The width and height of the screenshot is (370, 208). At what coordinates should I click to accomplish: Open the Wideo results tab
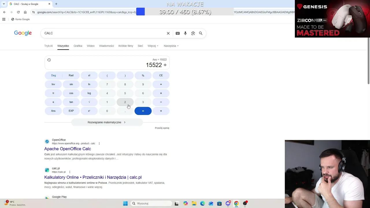tap(91, 46)
